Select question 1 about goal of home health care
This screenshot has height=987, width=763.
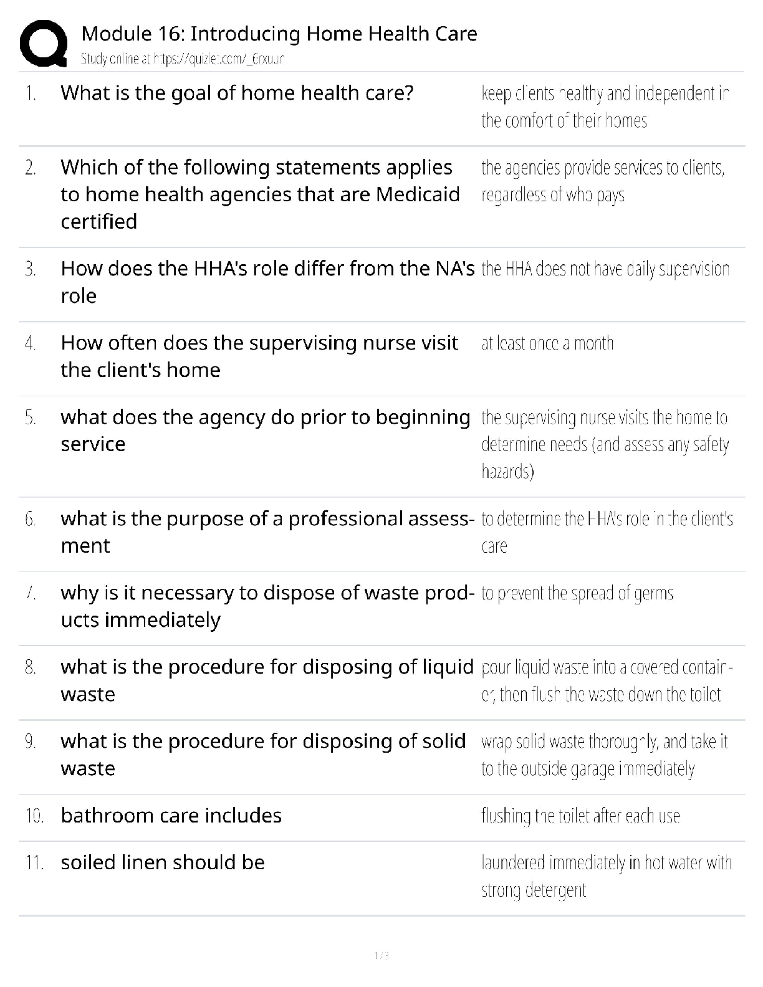coord(237,93)
